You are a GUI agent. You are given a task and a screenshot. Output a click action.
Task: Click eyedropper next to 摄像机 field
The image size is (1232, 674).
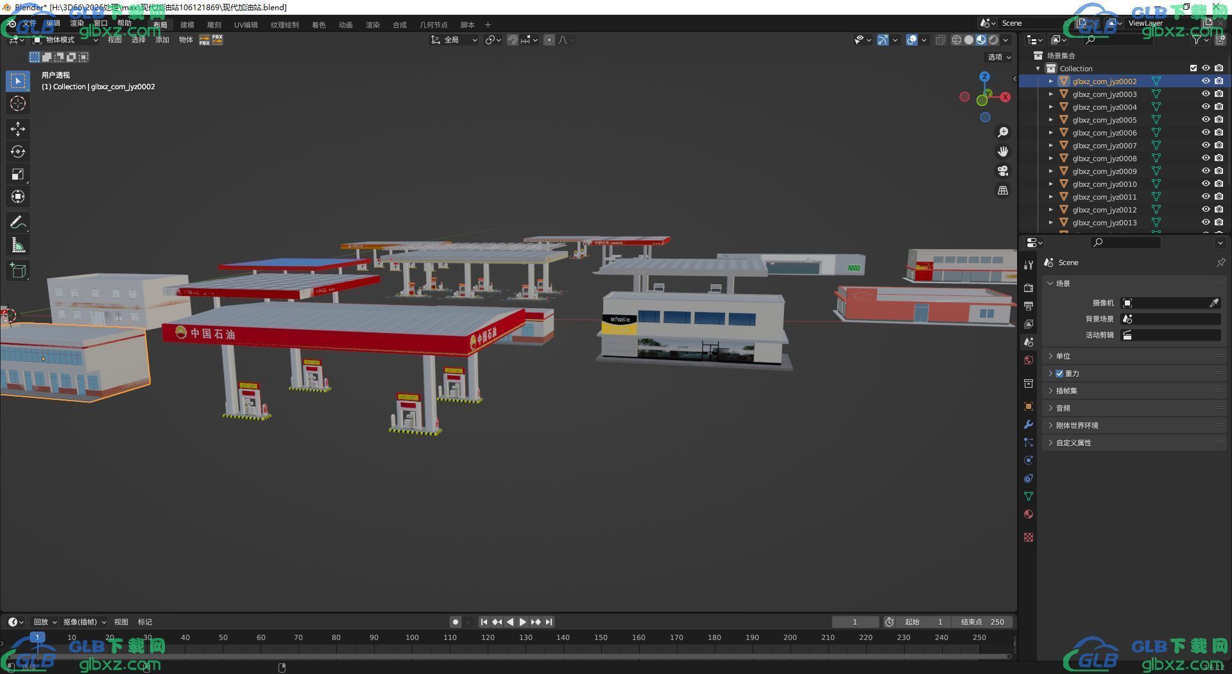click(1214, 303)
